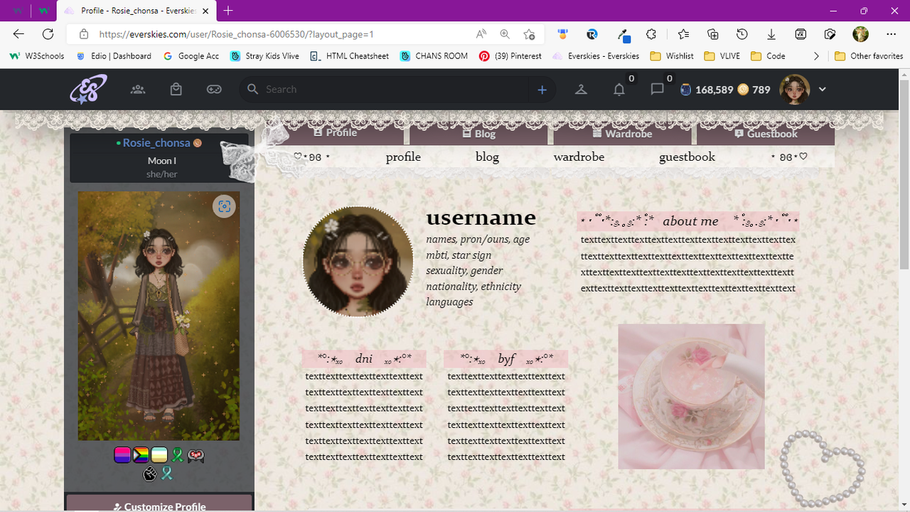Open the shop bag icon in navbar

(176, 89)
